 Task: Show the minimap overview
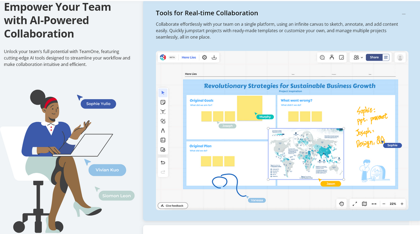[x=364, y=204]
